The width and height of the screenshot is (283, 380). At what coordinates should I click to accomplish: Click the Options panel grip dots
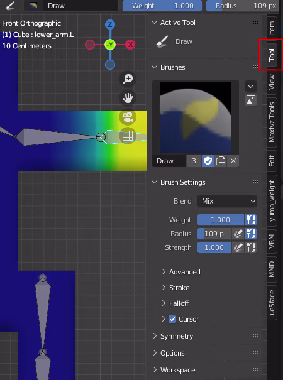[255, 352]
